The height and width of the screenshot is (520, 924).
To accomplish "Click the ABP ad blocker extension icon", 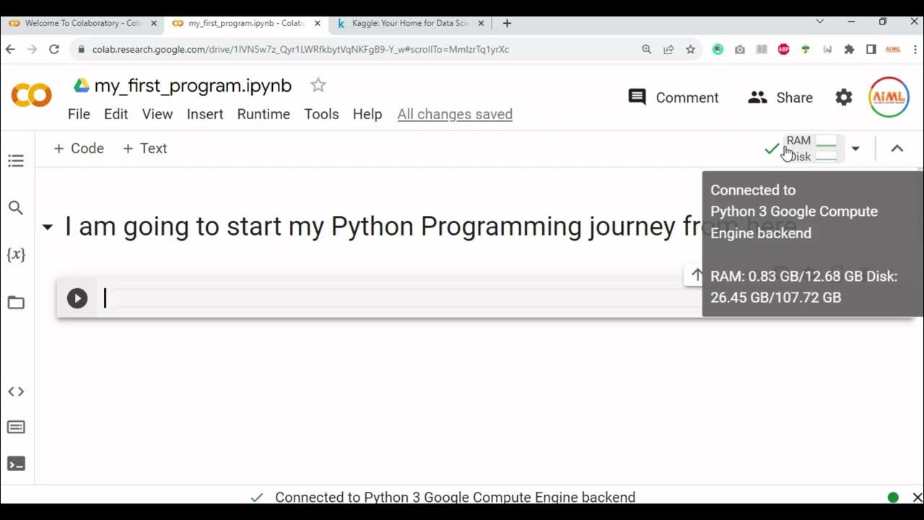I will pyautogui.click(x=784, y=49).
